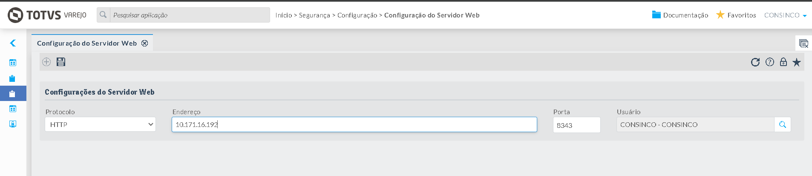Collapse sidebar using the back arrow
This screenshot has height=176, width=812.
[x=13, y=43]
